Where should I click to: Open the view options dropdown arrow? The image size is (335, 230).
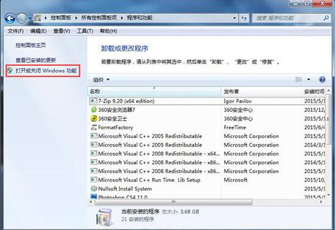[x=309, y=80]
